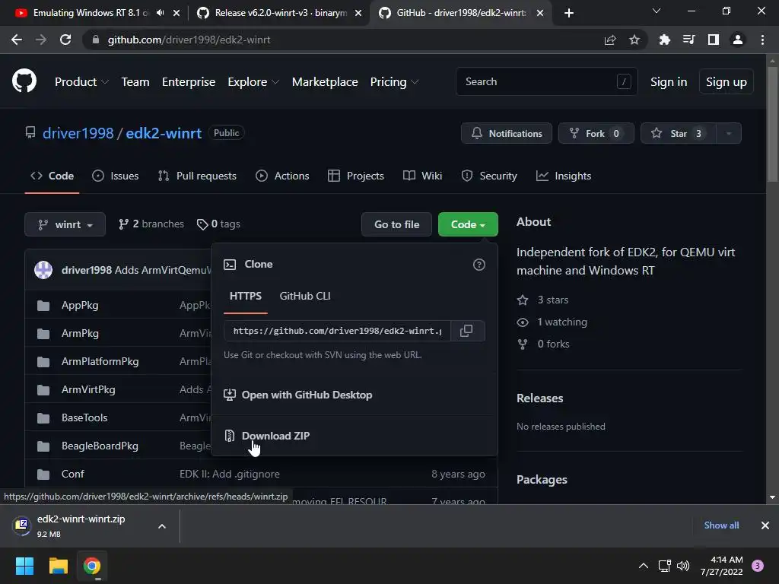Image resolution: width=779 pixels, height=584 pixels.
Task: Click the address bar URL
Action: [189, 40]
